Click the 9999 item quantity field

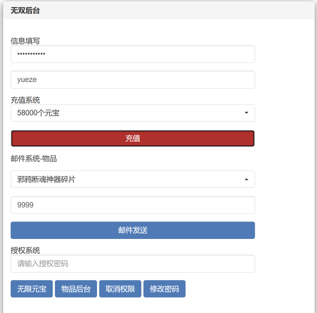(x=132, y=205)
